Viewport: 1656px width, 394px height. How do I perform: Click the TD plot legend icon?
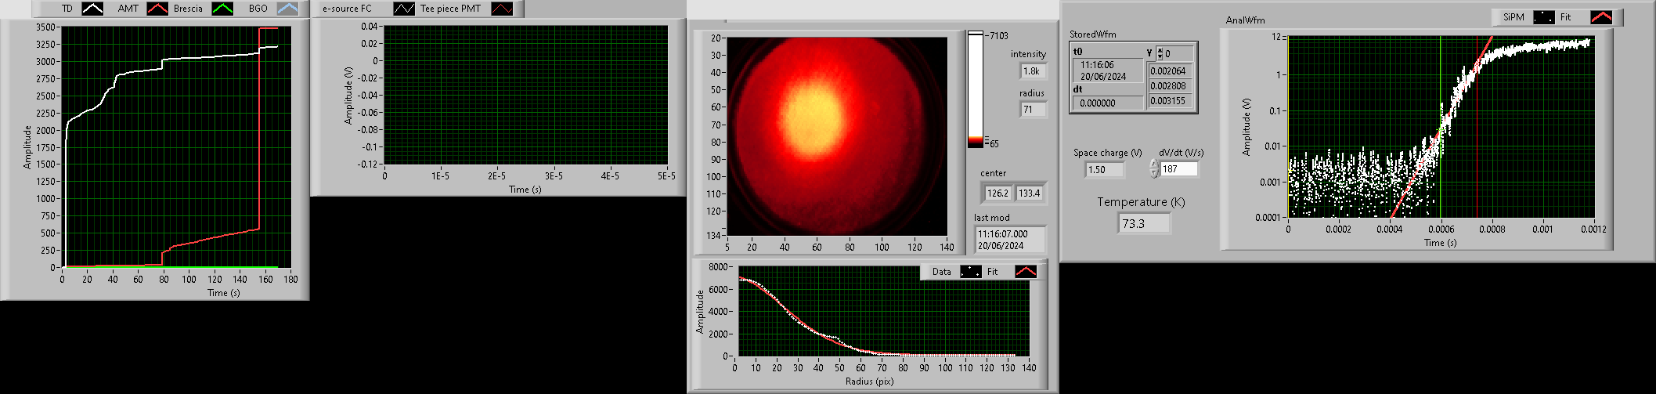tap(92, 9)
